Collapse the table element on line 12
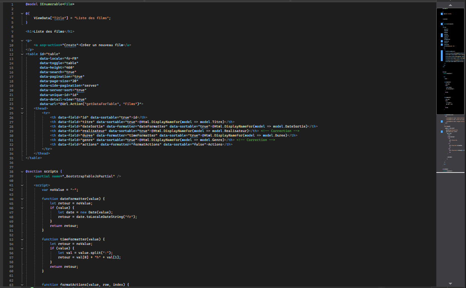Image resolution: width=466 pixels, height=288 pixels. point(22,54)
